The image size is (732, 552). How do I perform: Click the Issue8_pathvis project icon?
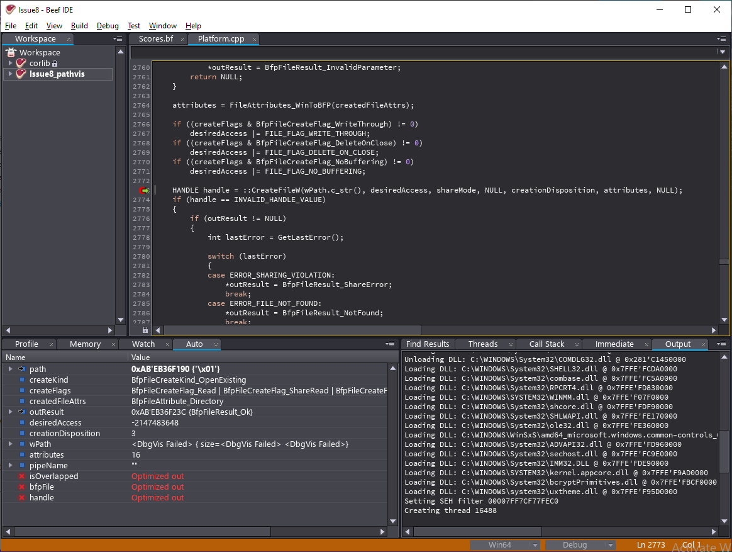click(x=21, y=74)
